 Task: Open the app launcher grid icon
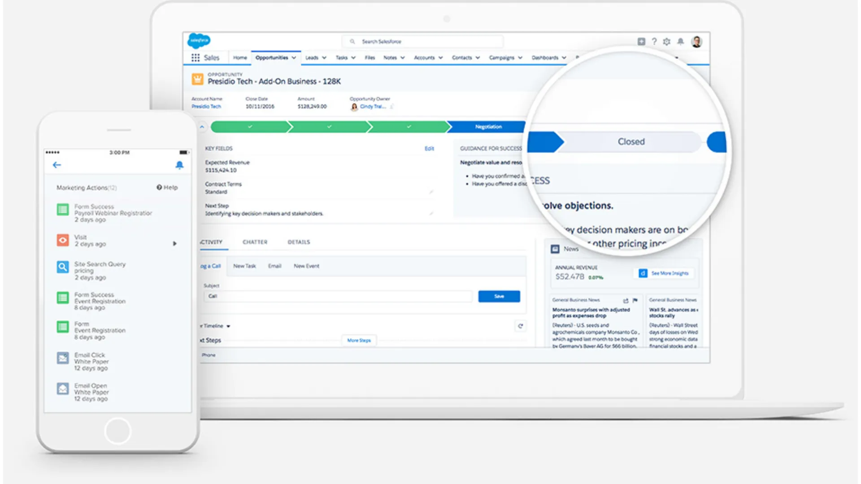tap(196, 58)
